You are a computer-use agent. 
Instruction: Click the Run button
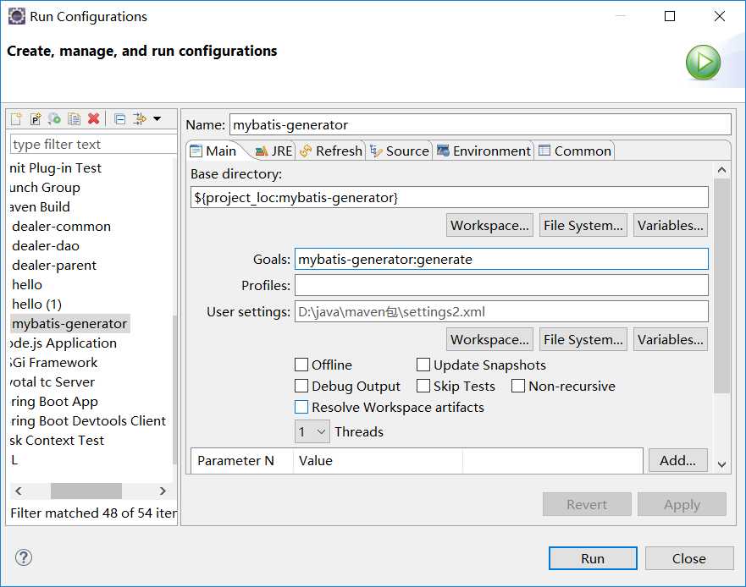tap(593, 558)
